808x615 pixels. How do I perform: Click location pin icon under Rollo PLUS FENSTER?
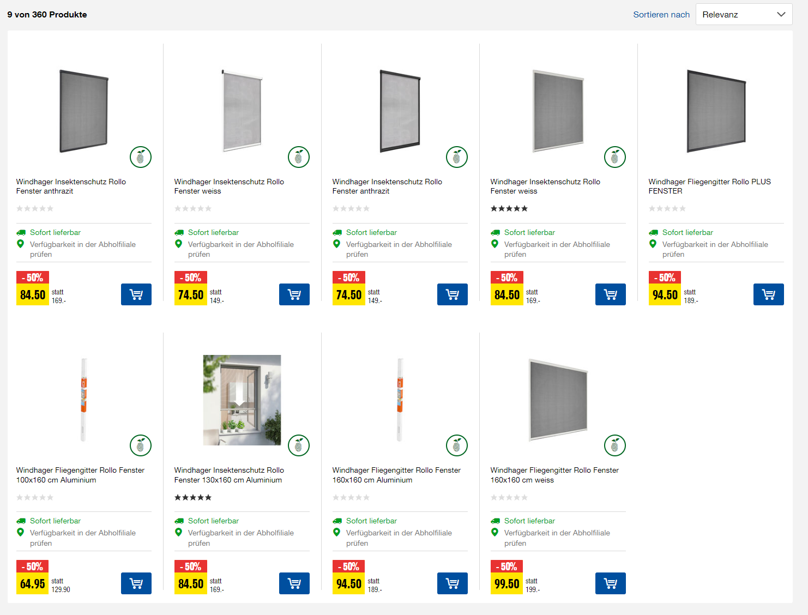tap(653, 244)
